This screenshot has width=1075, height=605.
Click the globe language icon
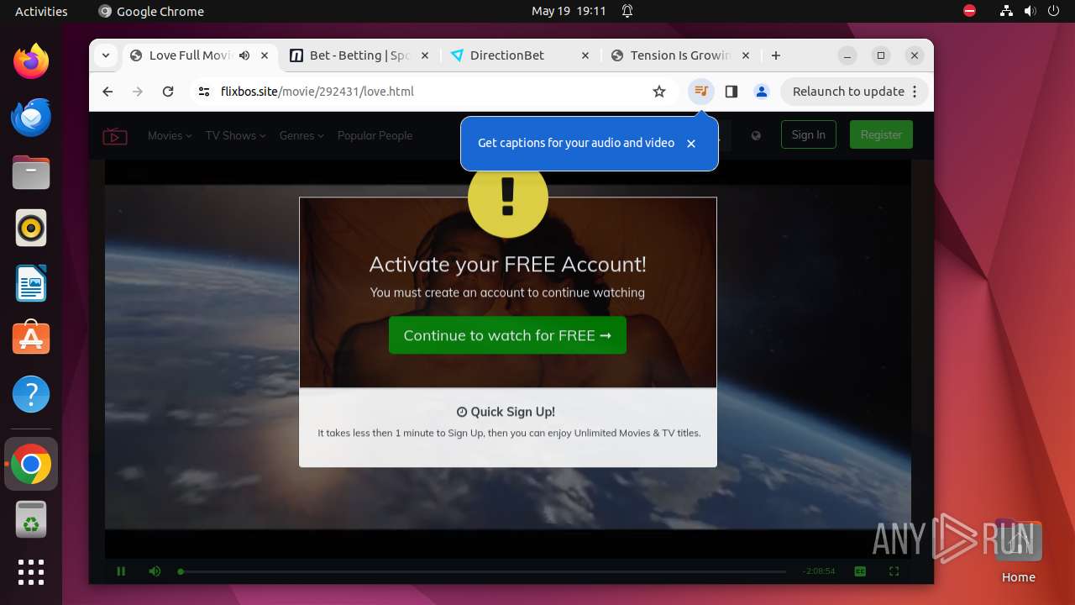(756, 135)
